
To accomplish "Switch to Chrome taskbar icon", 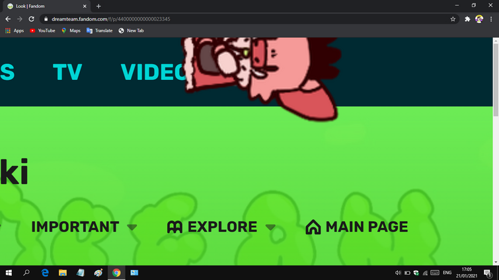I will click(116, 273).
